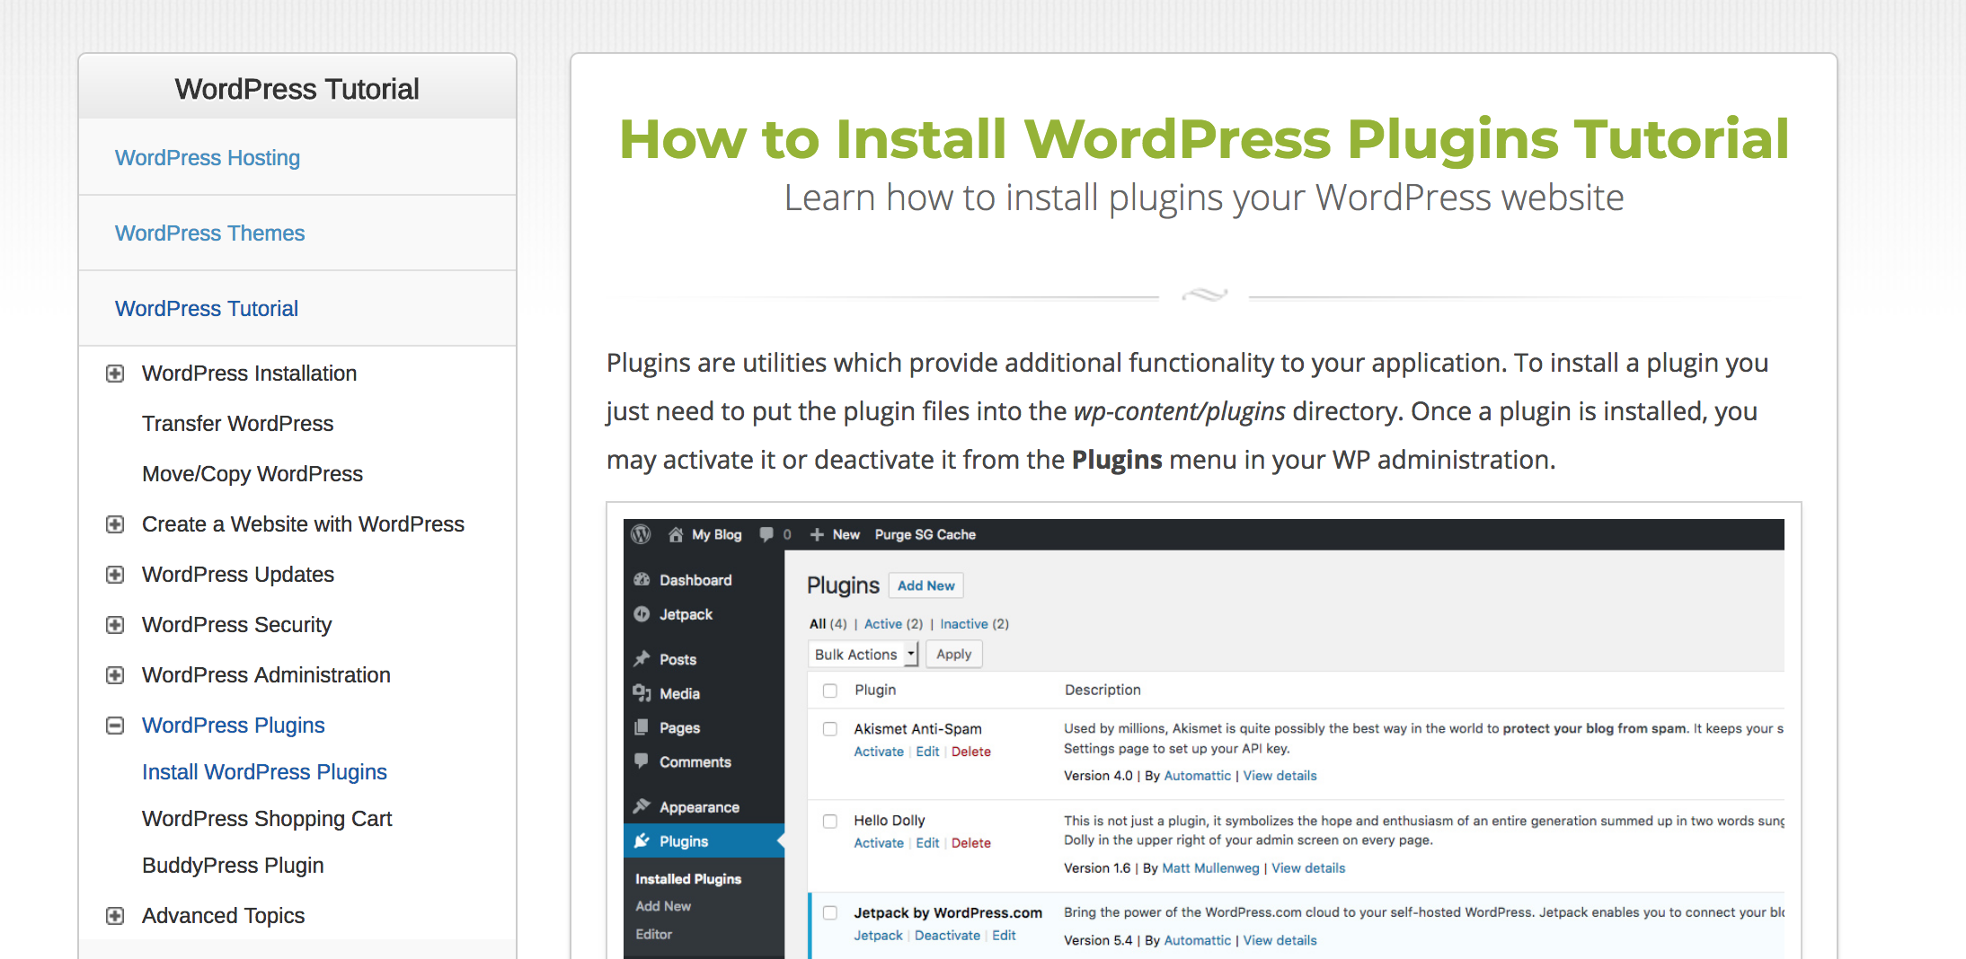The width and height of the screenshot is (1966, 959).
Task: Expand the WordPress Installation tree node
Action: coord(115,374)
